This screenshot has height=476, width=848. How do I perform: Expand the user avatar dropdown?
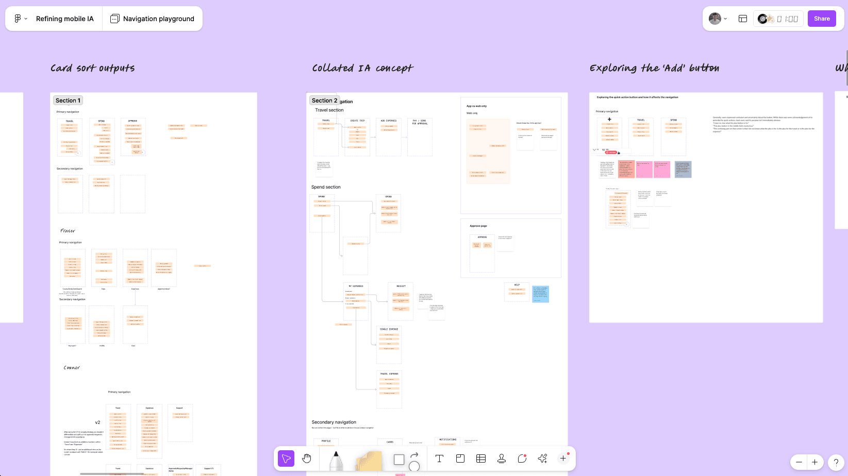click(x=718, y=19)
